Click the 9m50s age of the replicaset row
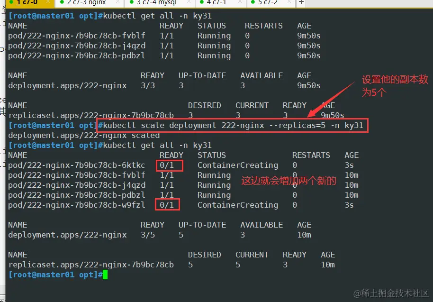 pos(333,116)
